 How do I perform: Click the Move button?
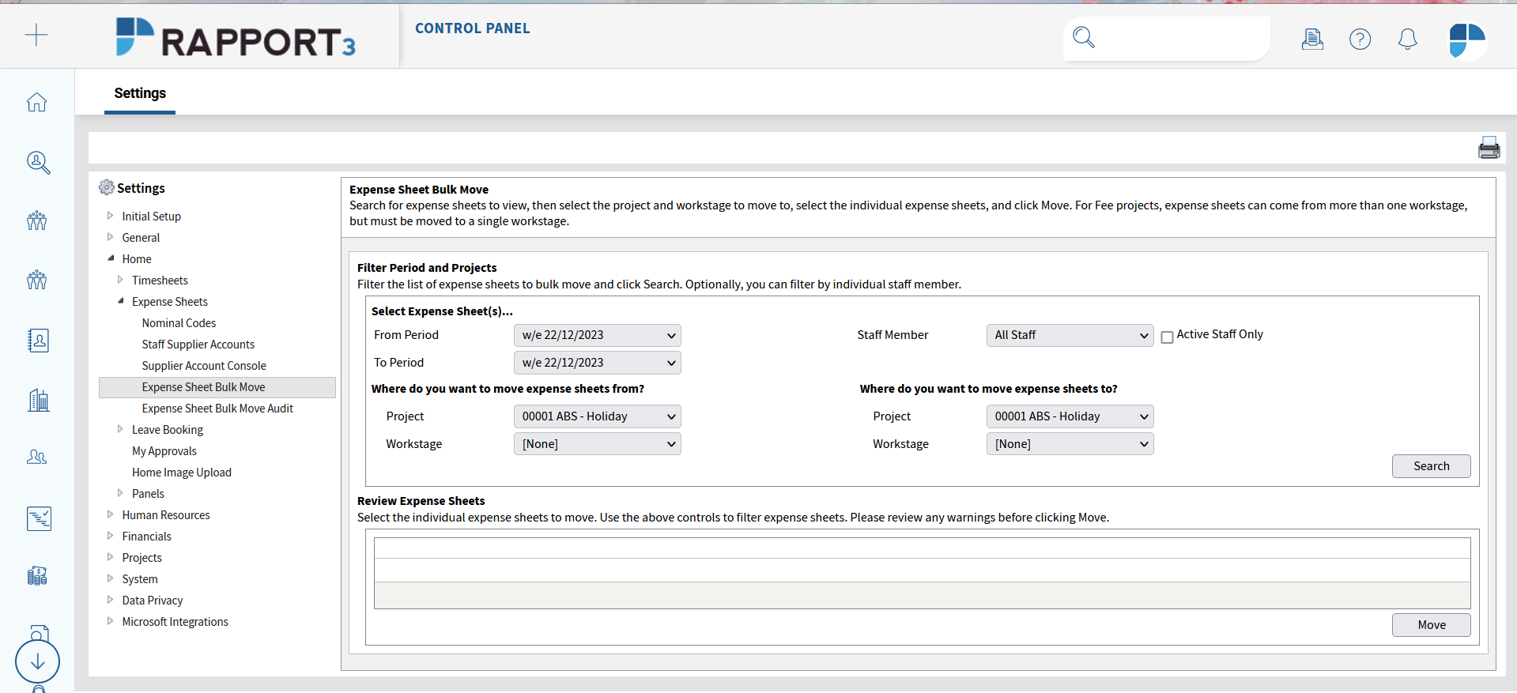pos(1431,625)
